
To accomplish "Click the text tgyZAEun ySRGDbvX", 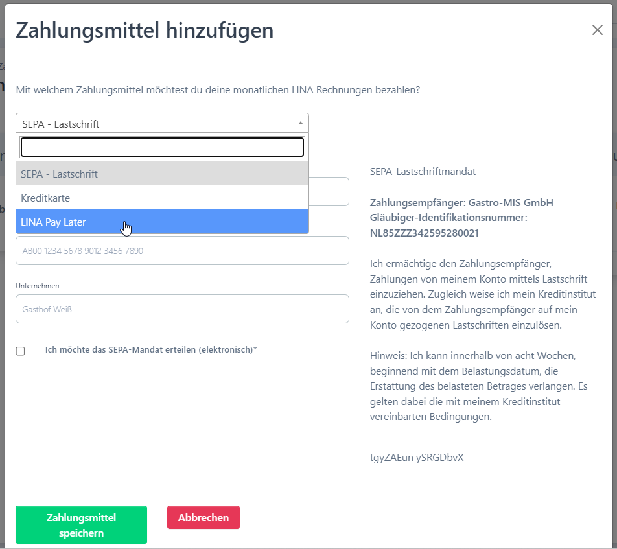I will [x=417, y=458].
